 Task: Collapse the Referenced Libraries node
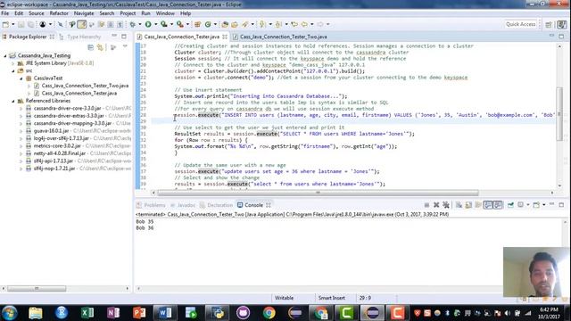pyautogui.click(x=13, y=101)
